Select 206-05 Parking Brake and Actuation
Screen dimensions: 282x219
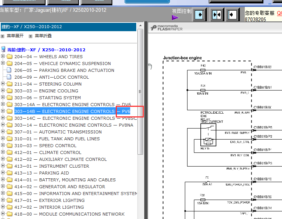pyautogui.click(x=65, y=70)
